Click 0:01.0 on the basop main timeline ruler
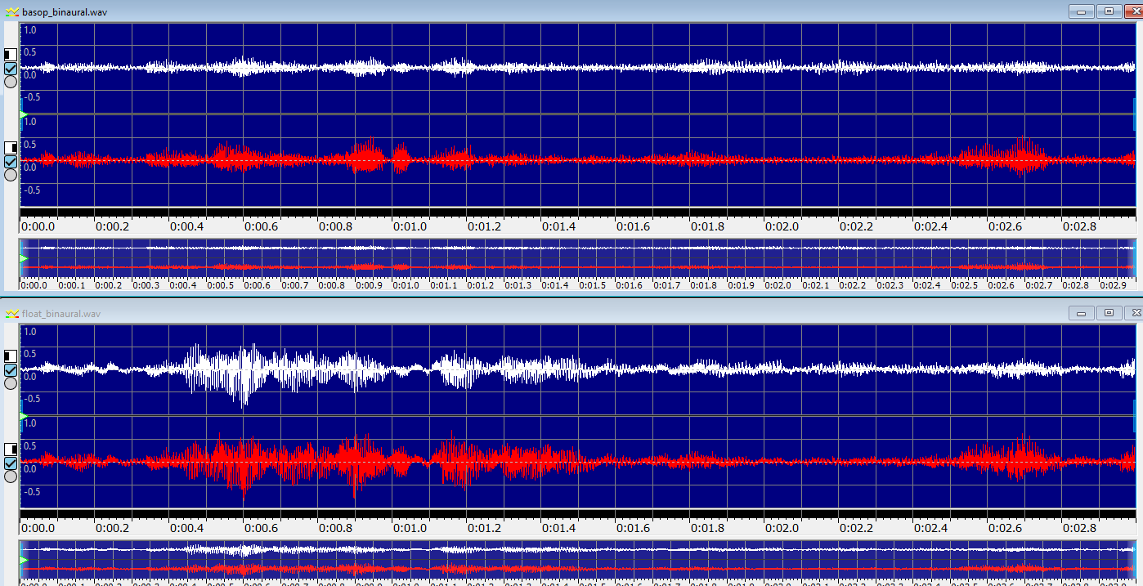The height and width of the screenshot is (586, 1143). pyautogui.click(x=410, y=226)
